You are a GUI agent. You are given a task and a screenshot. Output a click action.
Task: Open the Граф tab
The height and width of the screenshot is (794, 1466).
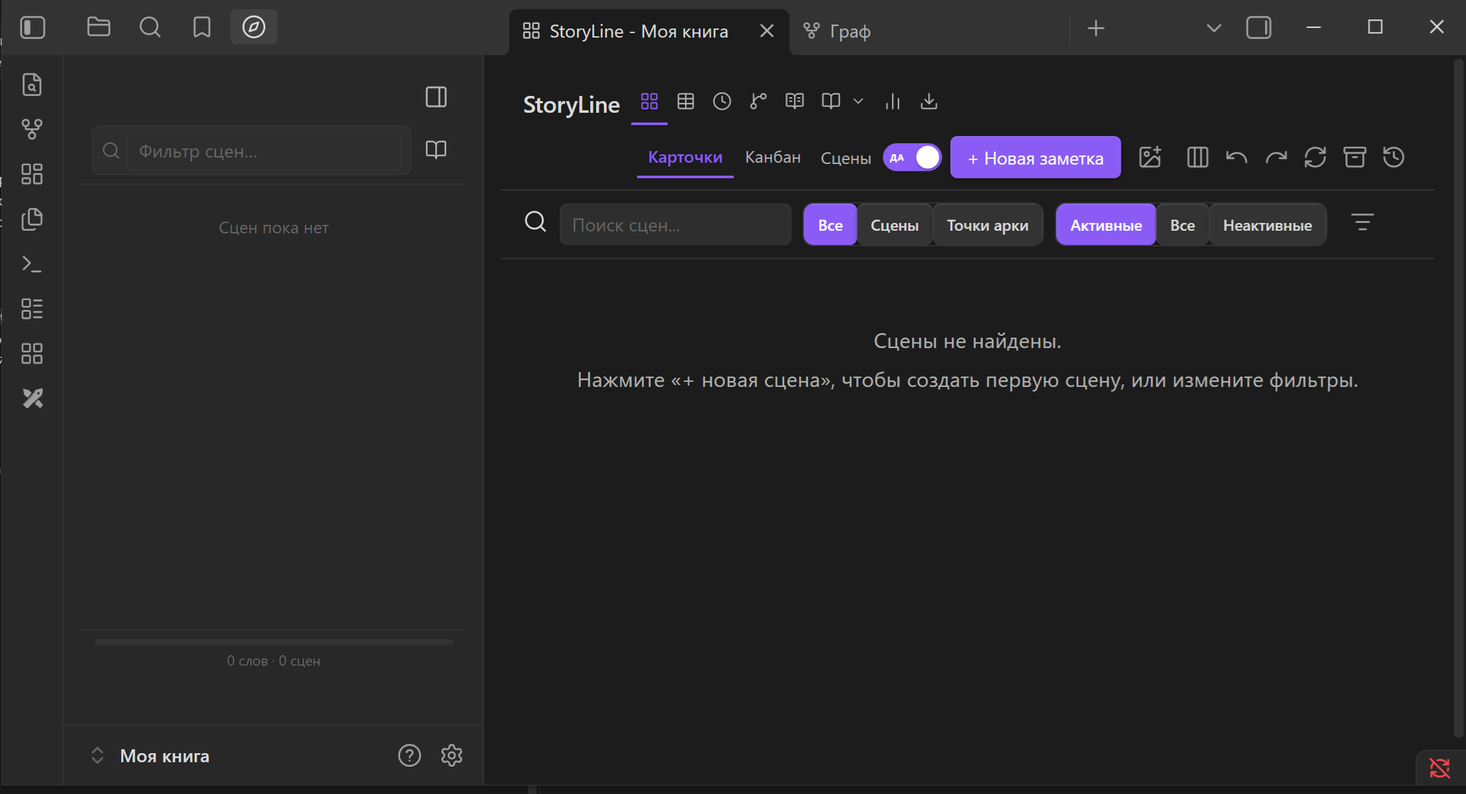pyautogui.click(x=837, y=31)
